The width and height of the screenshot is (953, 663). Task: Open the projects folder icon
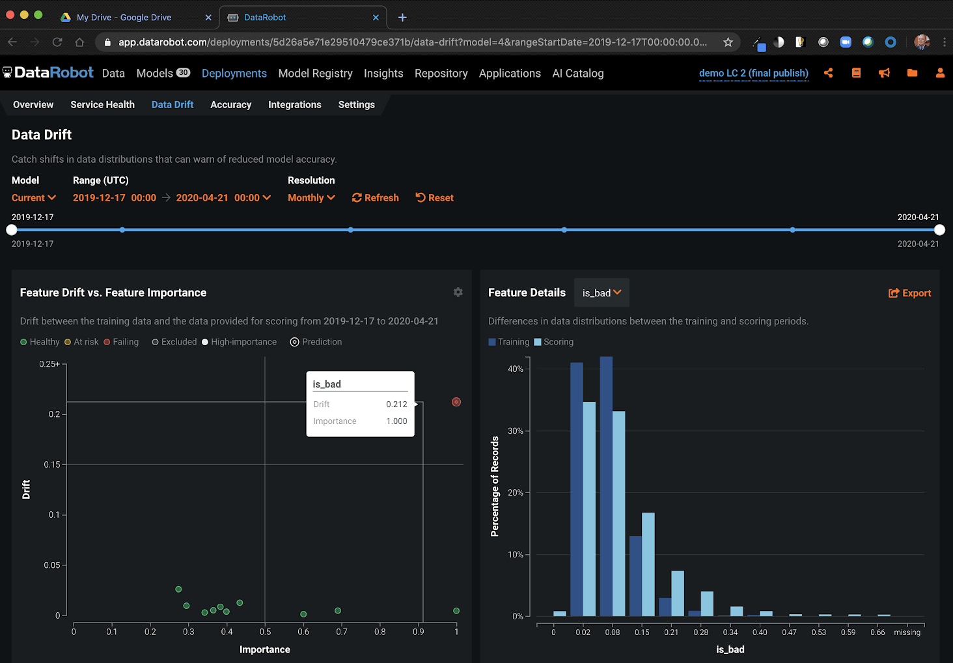(x=912, y=73)
